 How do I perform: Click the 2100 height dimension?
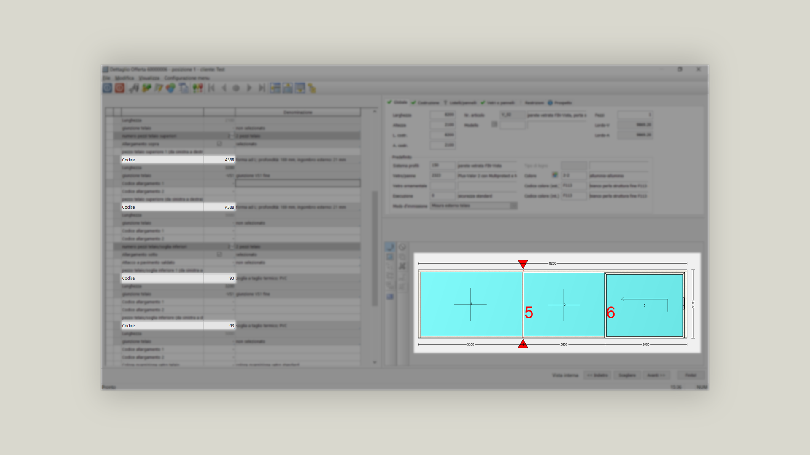[x=693, y=304]
